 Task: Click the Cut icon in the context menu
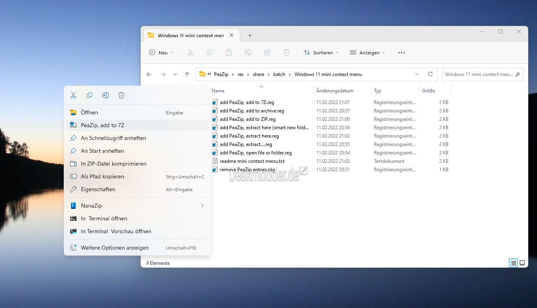73,95
